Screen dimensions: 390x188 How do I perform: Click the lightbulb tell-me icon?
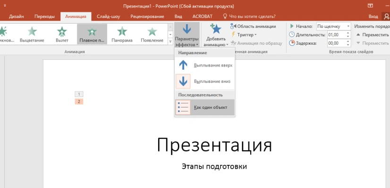225,16
